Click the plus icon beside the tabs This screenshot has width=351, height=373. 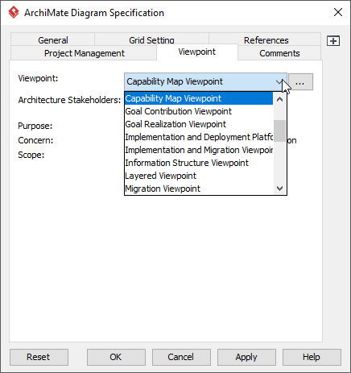point(333,41)
